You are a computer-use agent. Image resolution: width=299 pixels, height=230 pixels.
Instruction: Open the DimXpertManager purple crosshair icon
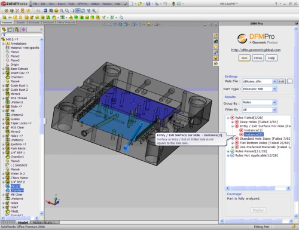23,30
